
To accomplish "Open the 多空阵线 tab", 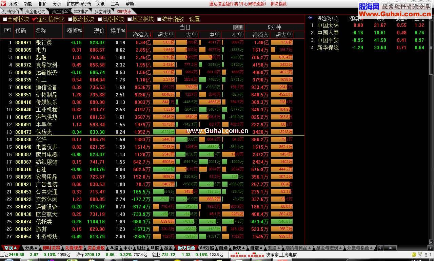I will (x=102, y=12).
